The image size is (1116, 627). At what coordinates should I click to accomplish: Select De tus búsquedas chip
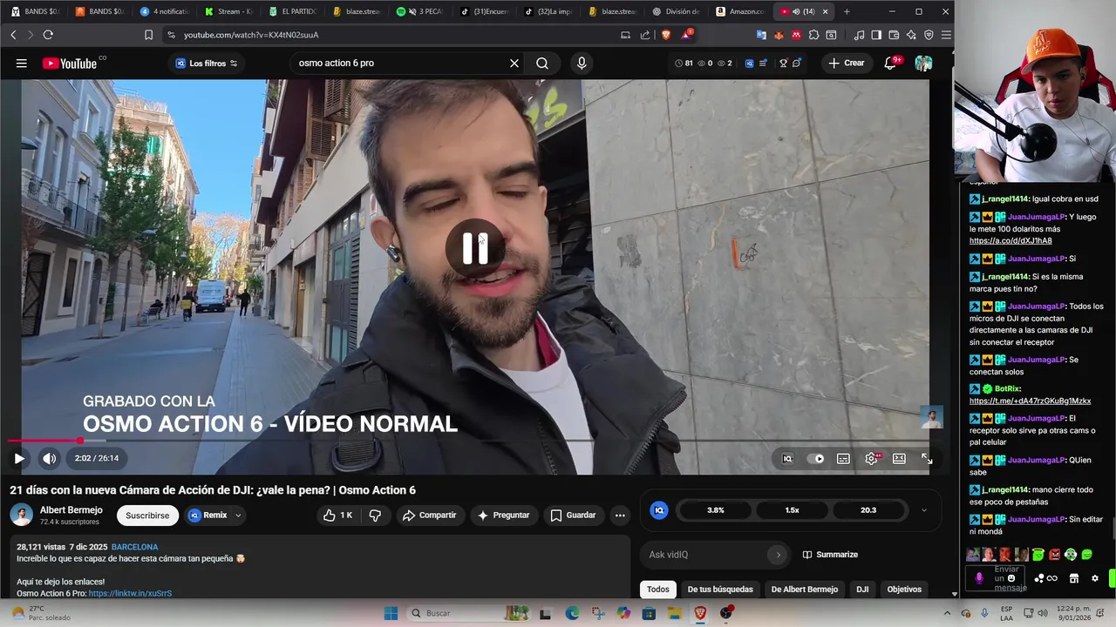[720, 590]
